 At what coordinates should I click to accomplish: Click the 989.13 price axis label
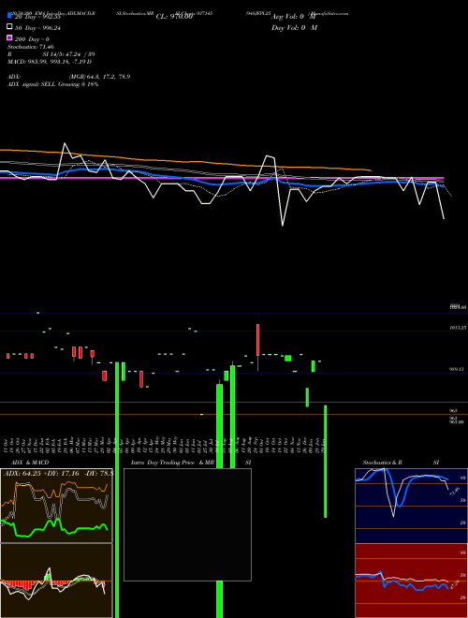tap(458, 369)
